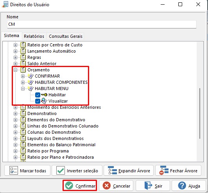Tick the Habilitar checkbox
Screen dimensions: 208x193
(x=38, y=95)
